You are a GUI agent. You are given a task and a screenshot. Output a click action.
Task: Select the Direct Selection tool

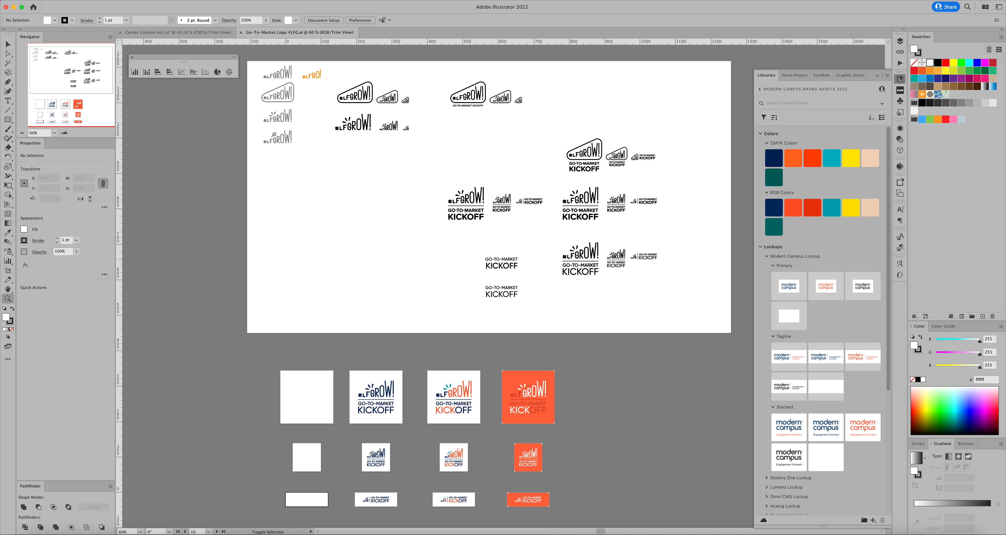(x=8, y=53)
